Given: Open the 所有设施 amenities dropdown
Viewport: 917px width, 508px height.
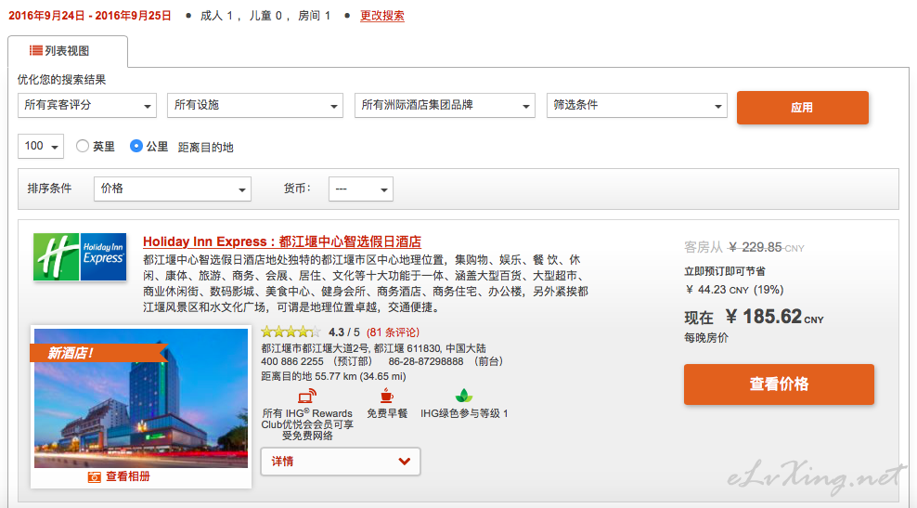Looking at the screenshot, I should [x=255, y=105].
